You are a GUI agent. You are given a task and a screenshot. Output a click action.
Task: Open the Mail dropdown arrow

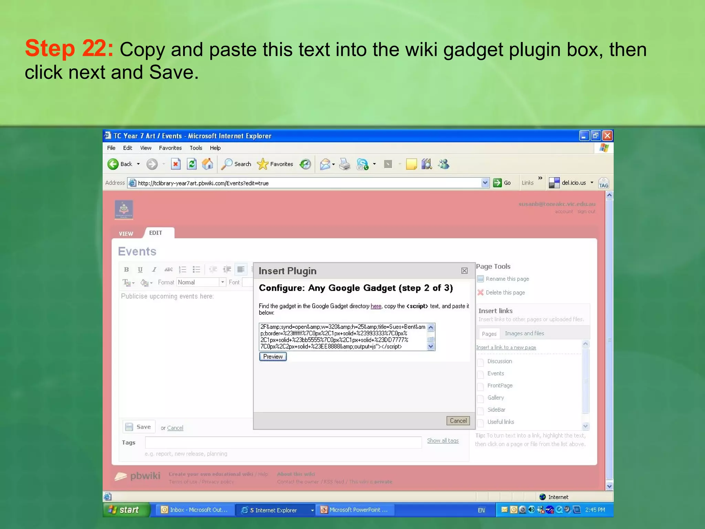pyautogui.click(x=334, y=164)
